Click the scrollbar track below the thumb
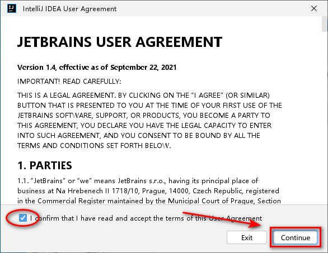 point(325,117)
